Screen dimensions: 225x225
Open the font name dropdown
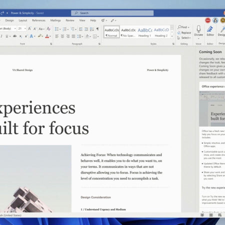15,28
